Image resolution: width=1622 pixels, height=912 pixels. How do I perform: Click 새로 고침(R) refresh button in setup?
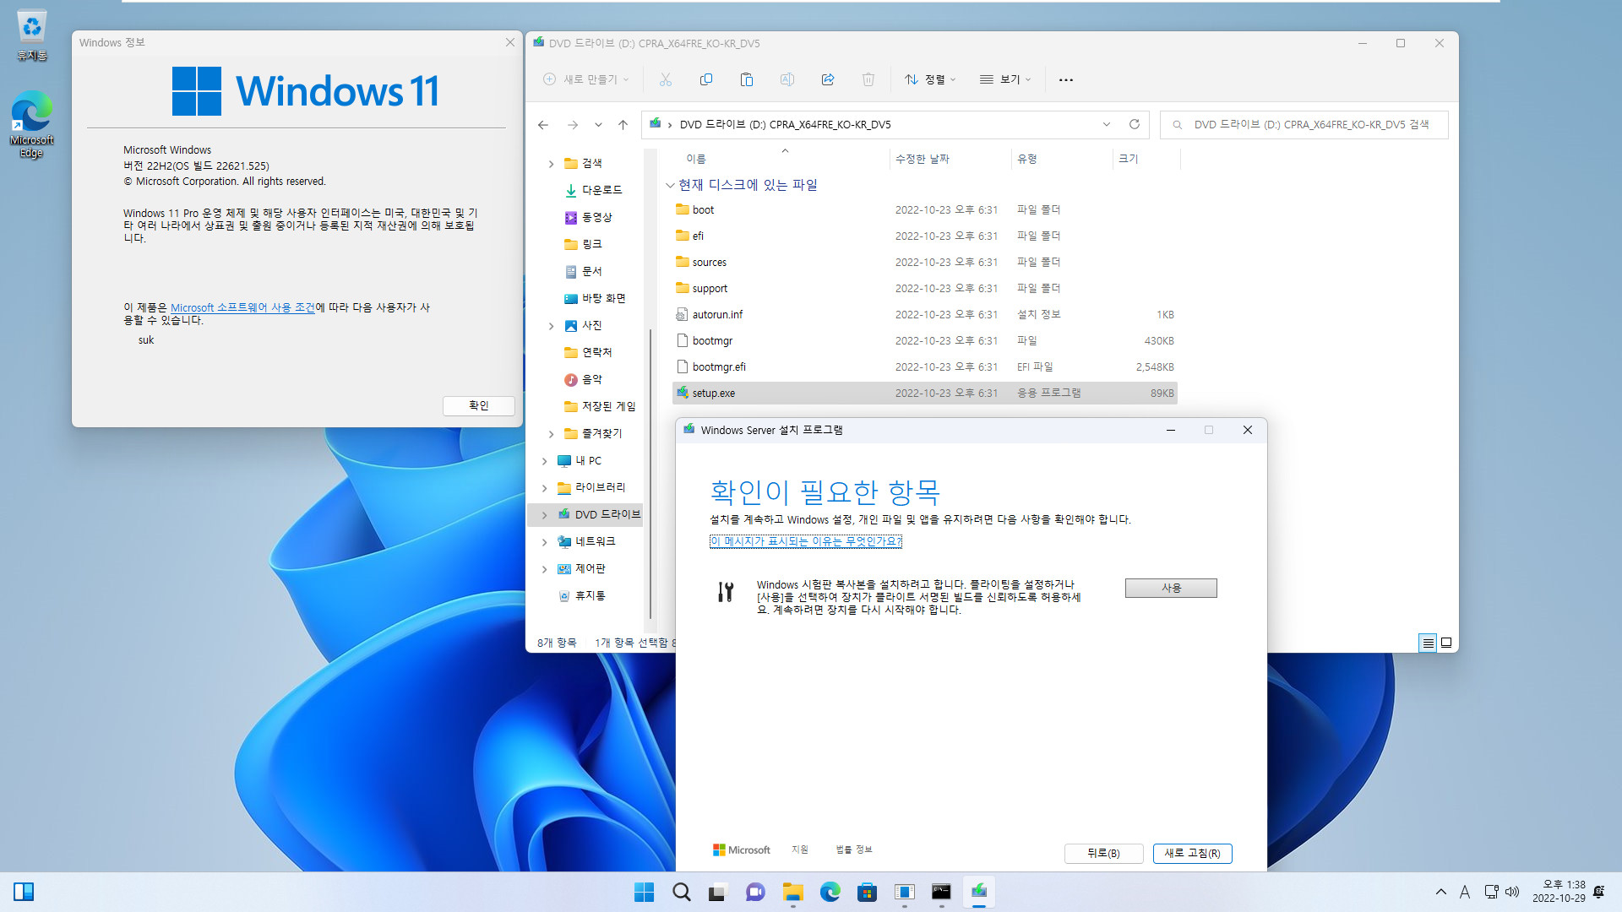[1192, 854]
